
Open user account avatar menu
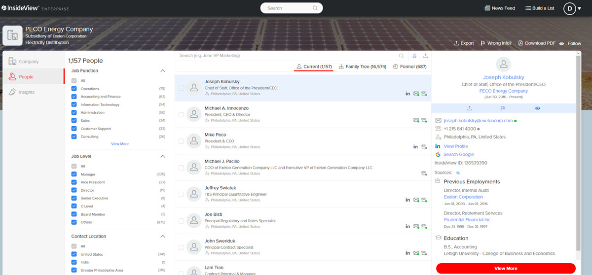point(569,8)
